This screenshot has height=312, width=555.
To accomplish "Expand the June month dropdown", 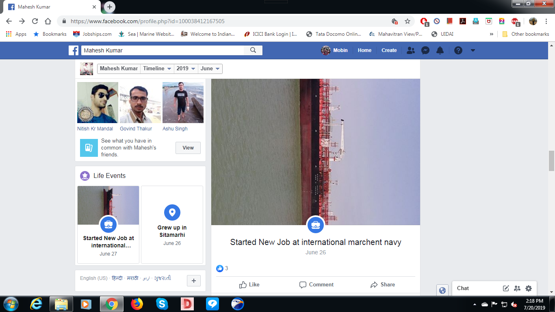I will 210,69.
